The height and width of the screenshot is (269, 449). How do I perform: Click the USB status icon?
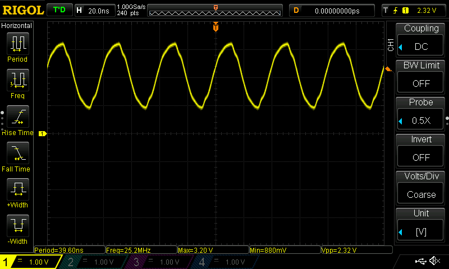tap(420, 261)
